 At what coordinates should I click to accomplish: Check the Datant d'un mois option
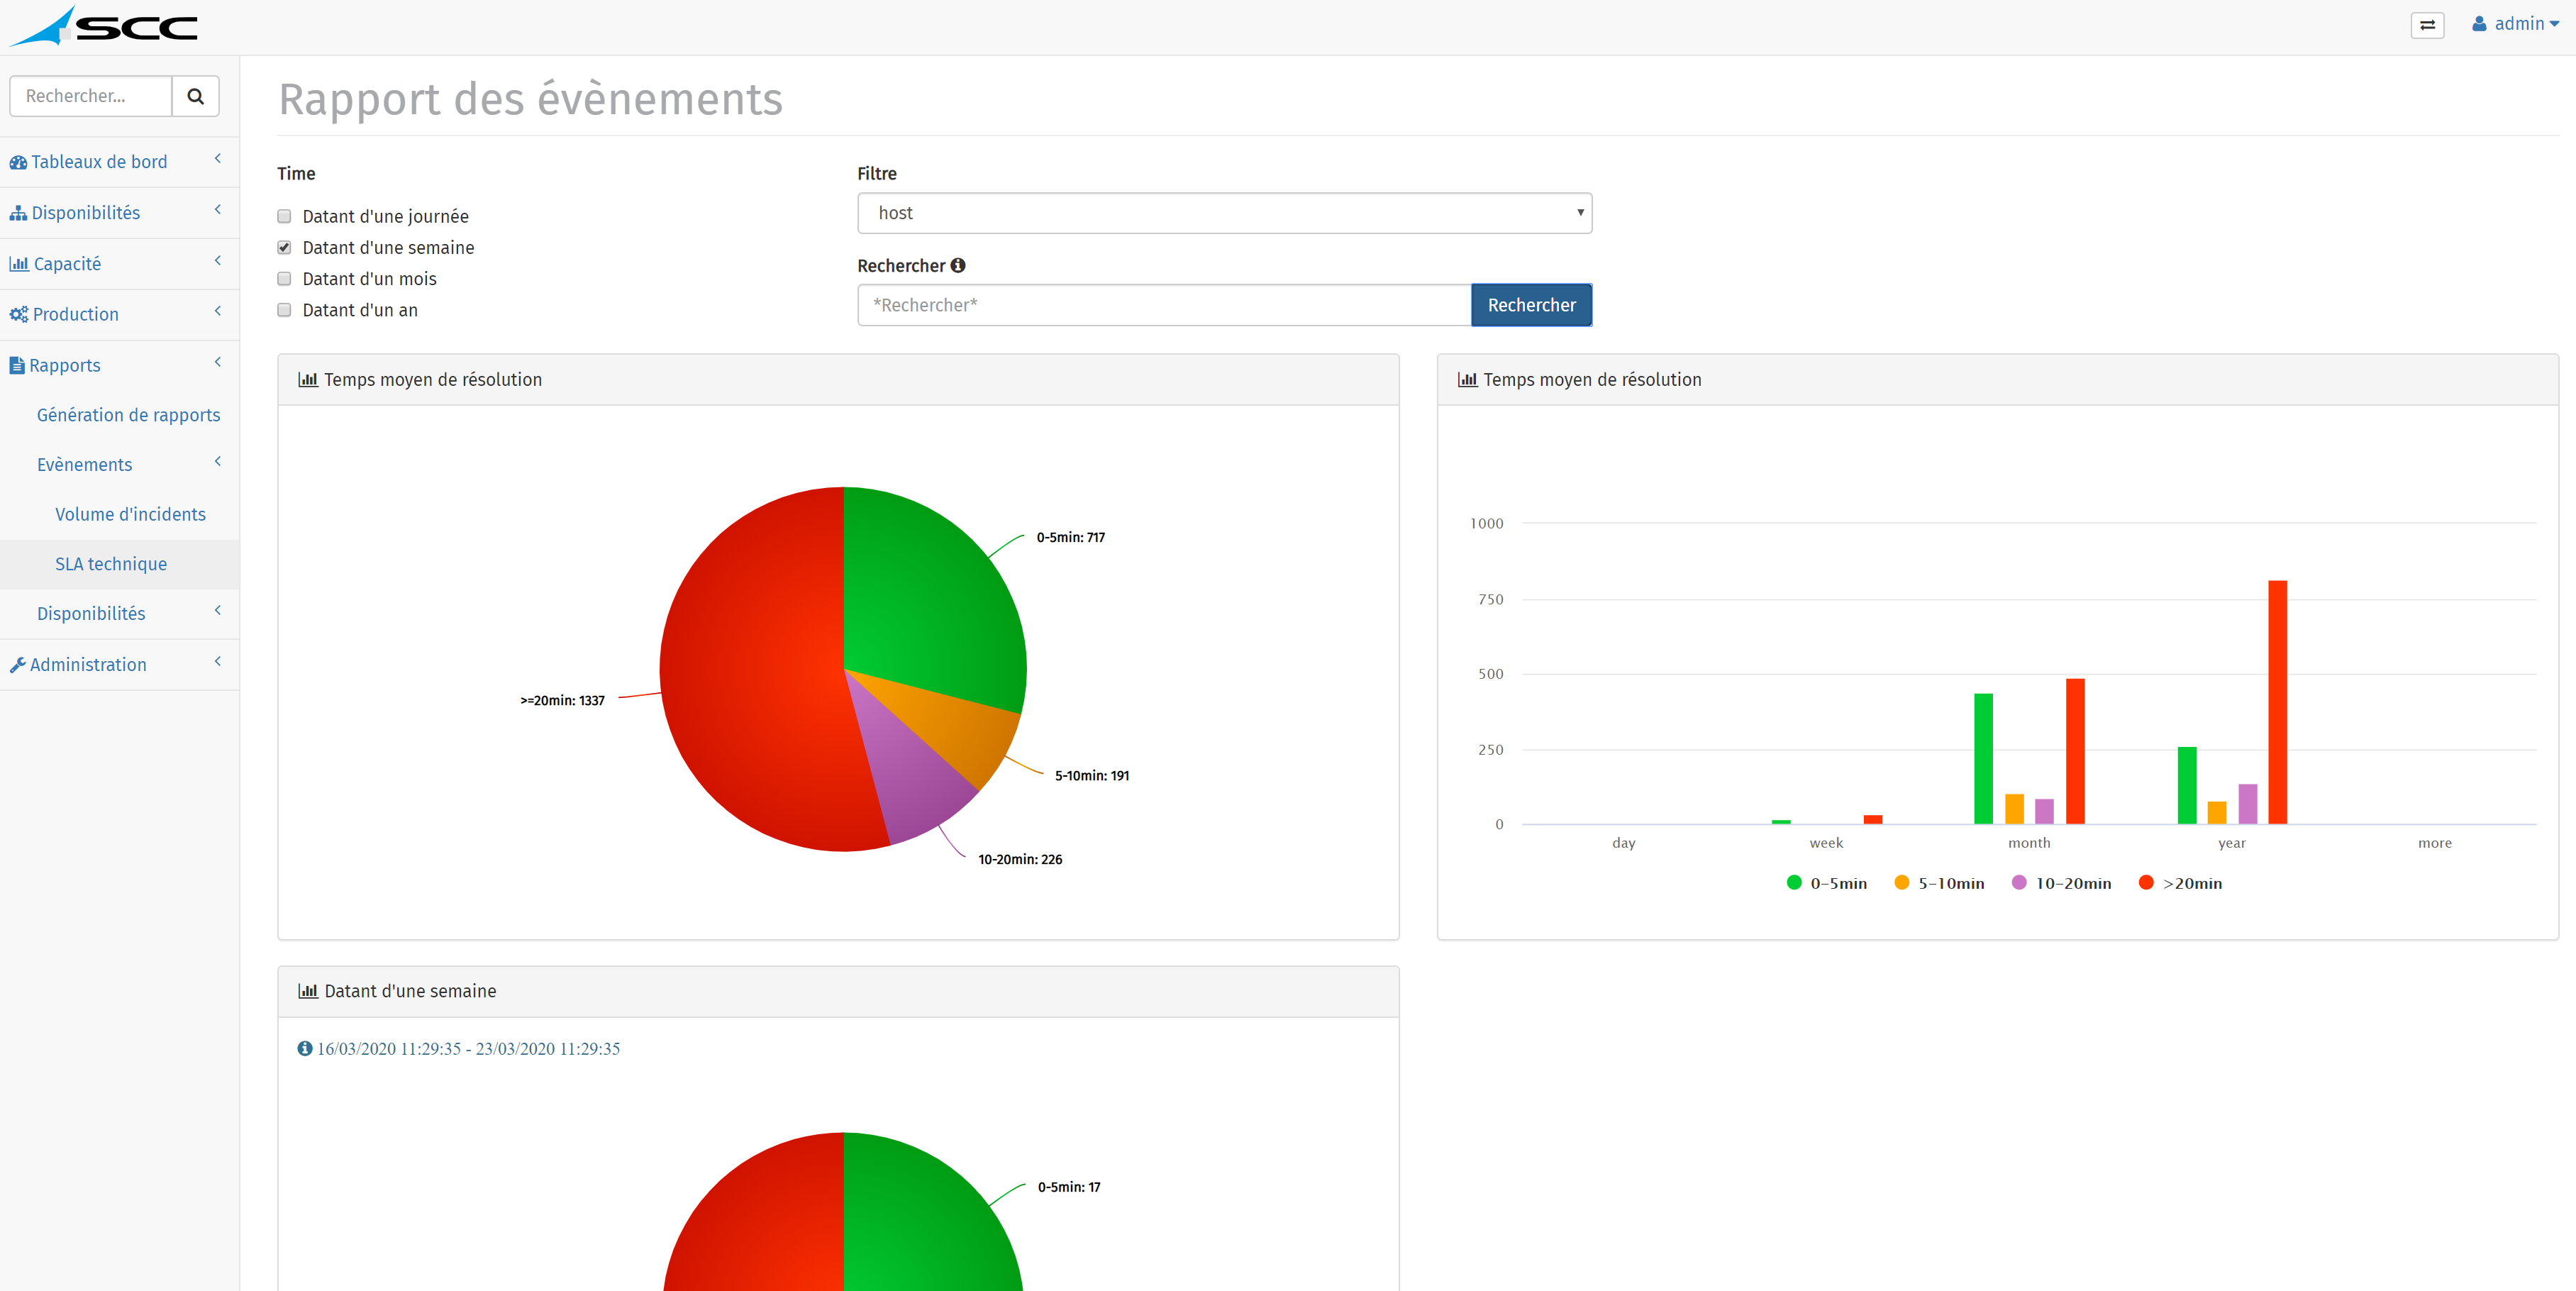point(284,279)
